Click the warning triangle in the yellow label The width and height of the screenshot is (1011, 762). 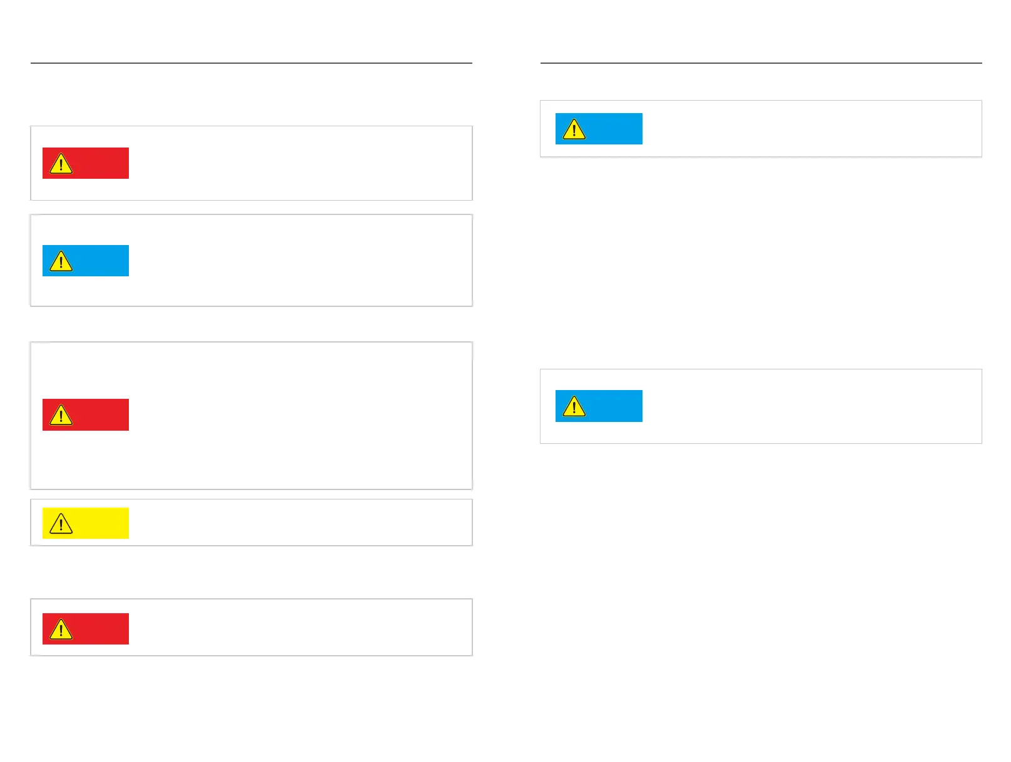61,524
